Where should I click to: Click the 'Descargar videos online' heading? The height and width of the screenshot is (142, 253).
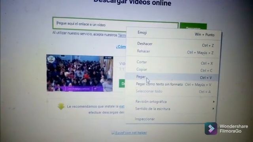click(132, 3)
